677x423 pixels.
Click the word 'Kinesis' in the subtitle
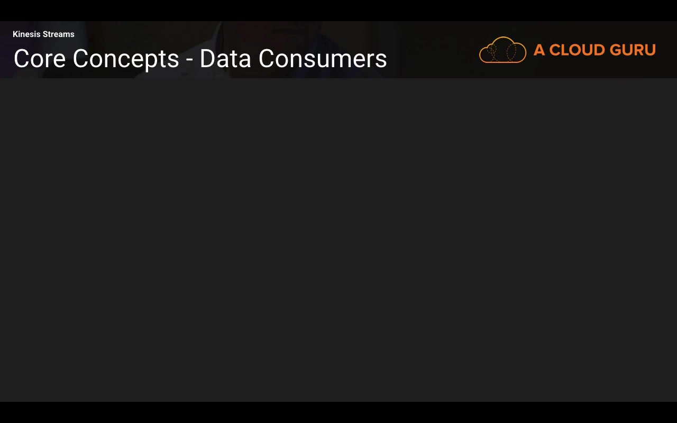tap(26, 34)
